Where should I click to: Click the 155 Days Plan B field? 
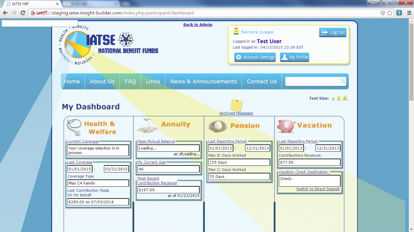click(239, 162)
